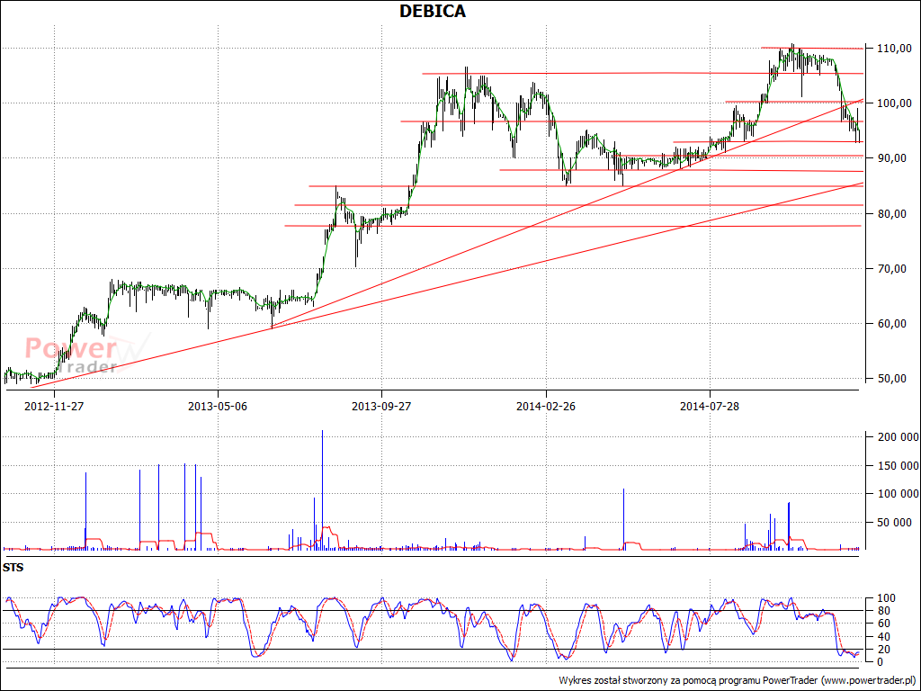Click the STS axis value 40
Viewport: 921px width, 691px height.
886,637
